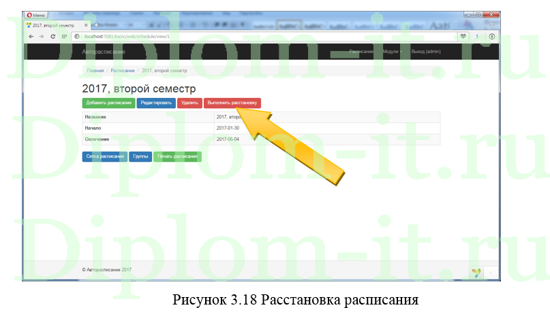This screenshot has height=312, width=550.
Task: Click the Авторасписание brand link in navbar
Action: tap(104, 52)
